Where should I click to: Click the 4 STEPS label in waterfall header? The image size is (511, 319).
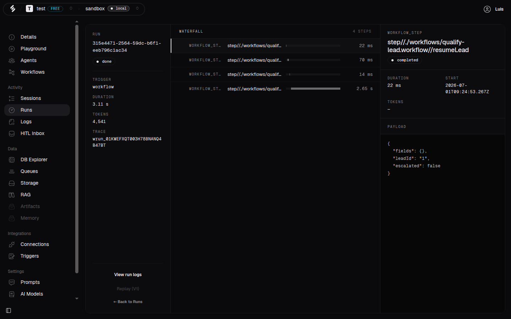(362, 32)
